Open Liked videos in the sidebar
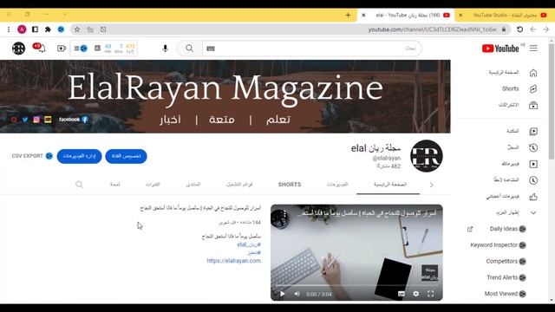Screen dimensions: 555x312 tap(512, 197)
